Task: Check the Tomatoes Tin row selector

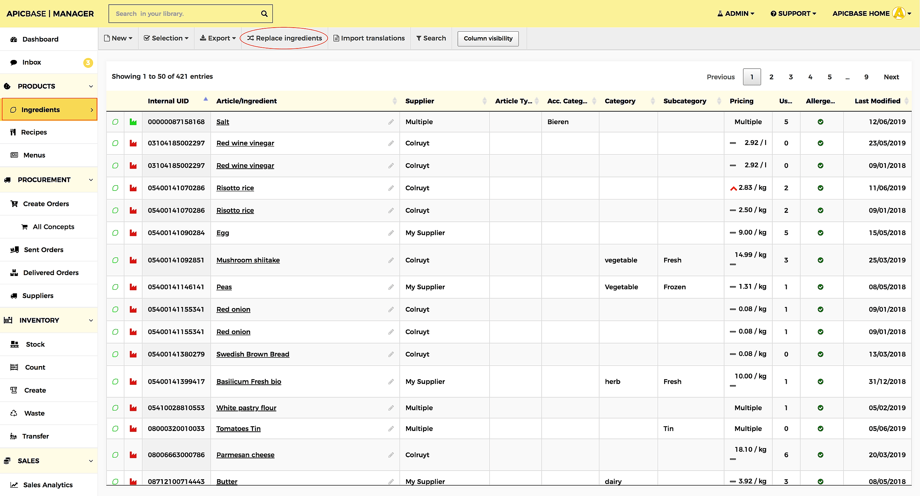Action: [115, 429]
